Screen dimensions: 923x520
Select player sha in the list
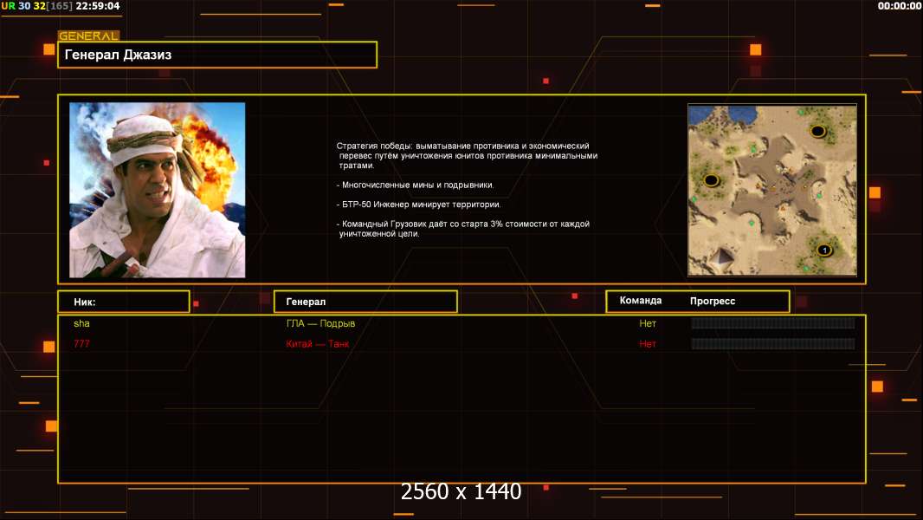click(x=81, y=323)
